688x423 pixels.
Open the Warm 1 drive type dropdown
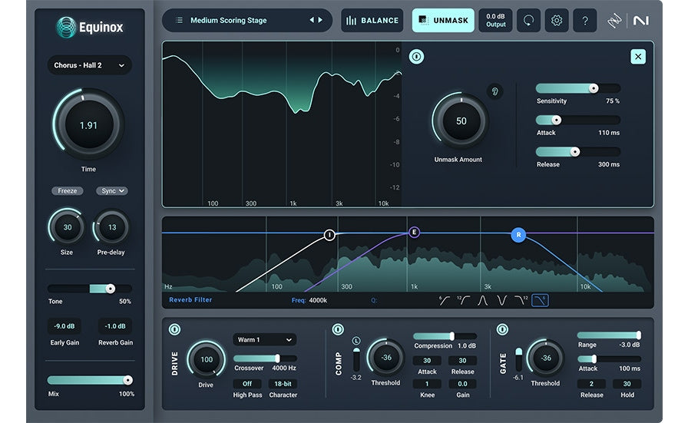265,339
